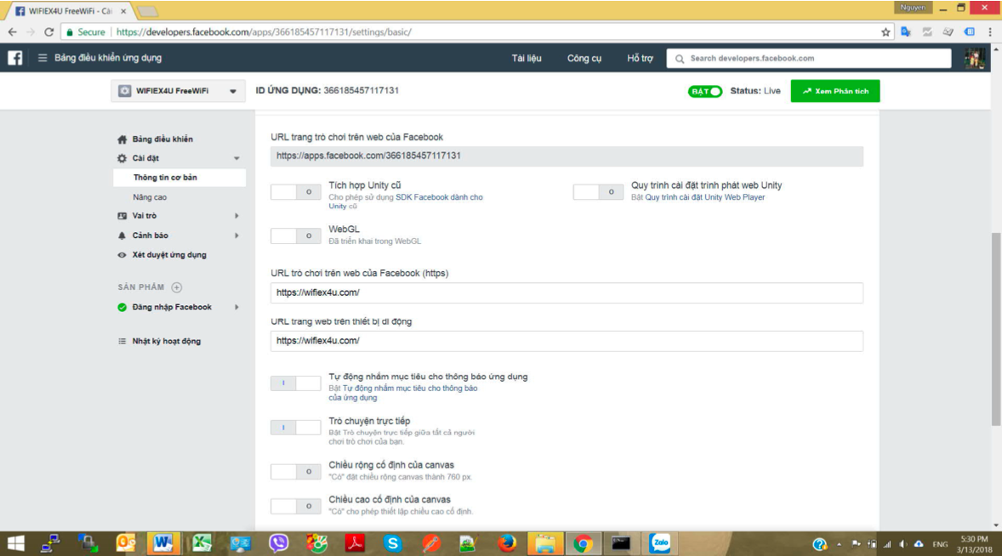Expand the Cảnh báo submenu arrow
The height and width of the screenshot is (556, 1002).
[x=236, y=235]
